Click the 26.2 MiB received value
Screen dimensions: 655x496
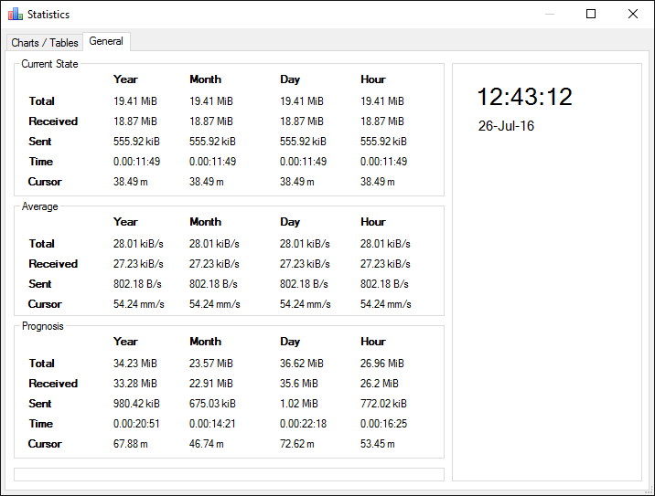pos(380,384)
